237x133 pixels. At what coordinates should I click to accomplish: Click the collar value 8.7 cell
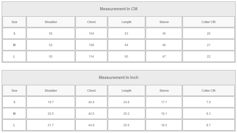(209, 125)
